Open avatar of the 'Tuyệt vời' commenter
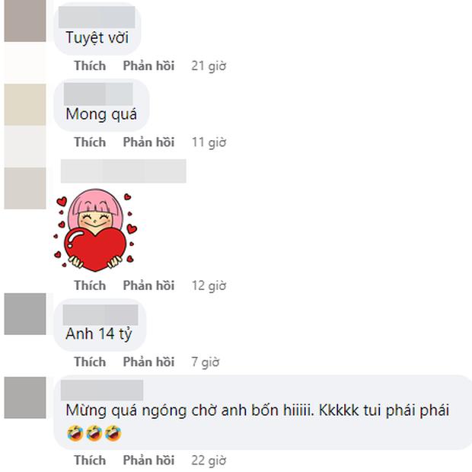This screenshot has height=472, width=472. 25,21
